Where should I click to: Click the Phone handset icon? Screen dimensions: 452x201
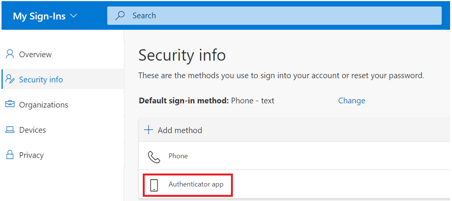point(154,156)
